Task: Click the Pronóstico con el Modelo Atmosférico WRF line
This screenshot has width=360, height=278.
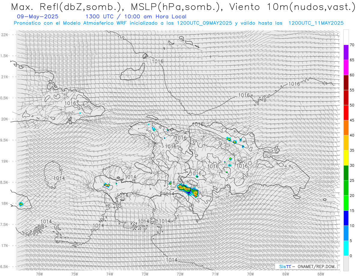Action: click(179, 23)
